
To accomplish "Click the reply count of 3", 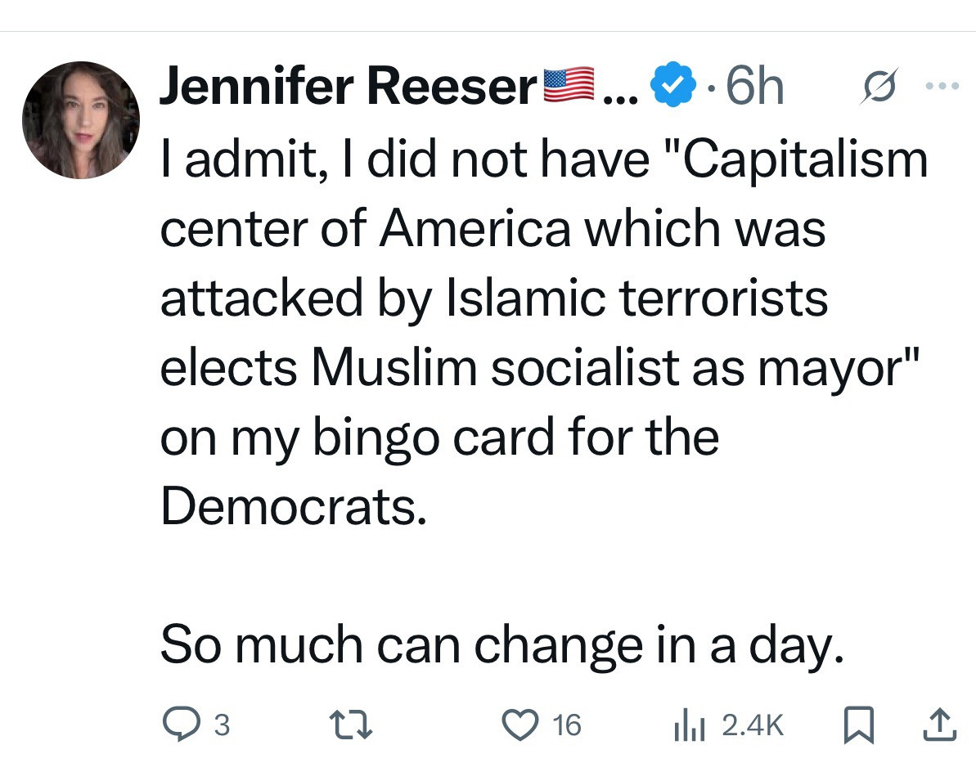I will 221,725.
